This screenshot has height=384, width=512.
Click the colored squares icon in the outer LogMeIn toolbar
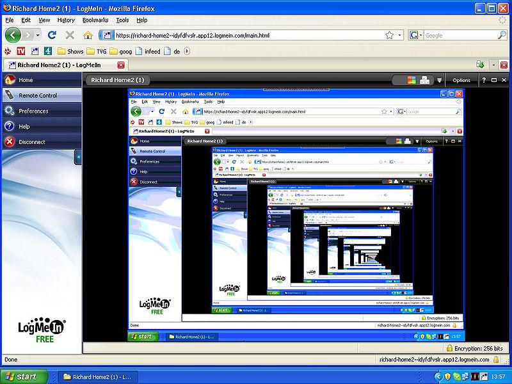tap(412, 80)
